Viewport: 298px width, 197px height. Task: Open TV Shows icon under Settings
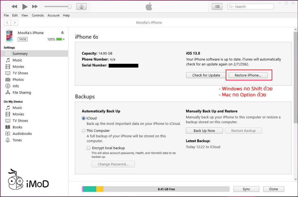pyautogui.click(x=8, y=73)
